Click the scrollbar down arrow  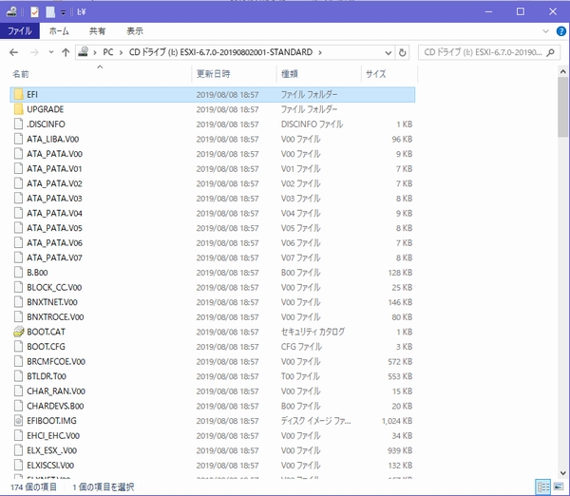[x=563, y=473]
